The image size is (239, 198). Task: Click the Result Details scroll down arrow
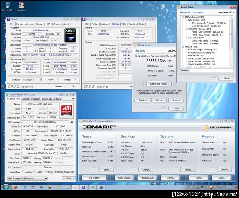coord(231,66)
